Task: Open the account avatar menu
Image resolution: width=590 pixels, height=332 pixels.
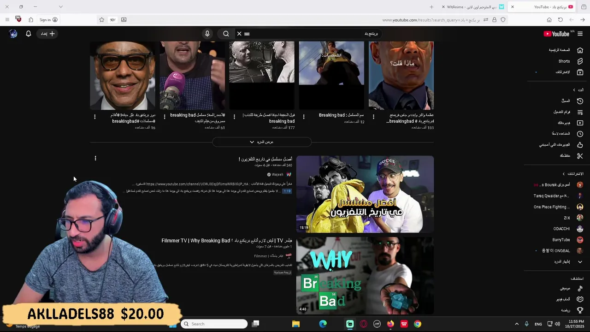Action: pyautogui.click(x=13, y=34)
